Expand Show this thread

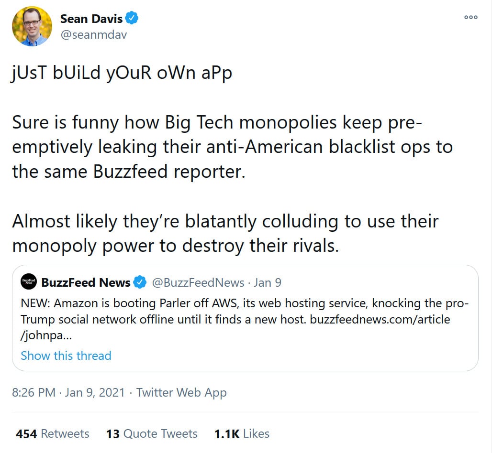click(66, 356)
